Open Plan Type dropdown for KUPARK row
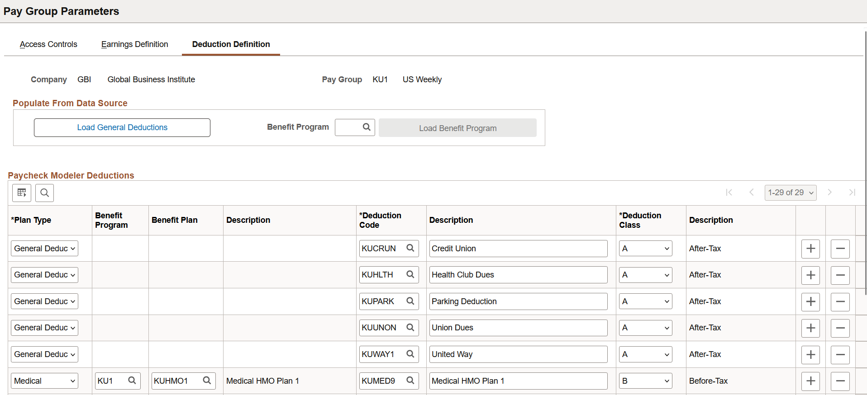This screenshot has width=867, height=395. pos(44,301)
